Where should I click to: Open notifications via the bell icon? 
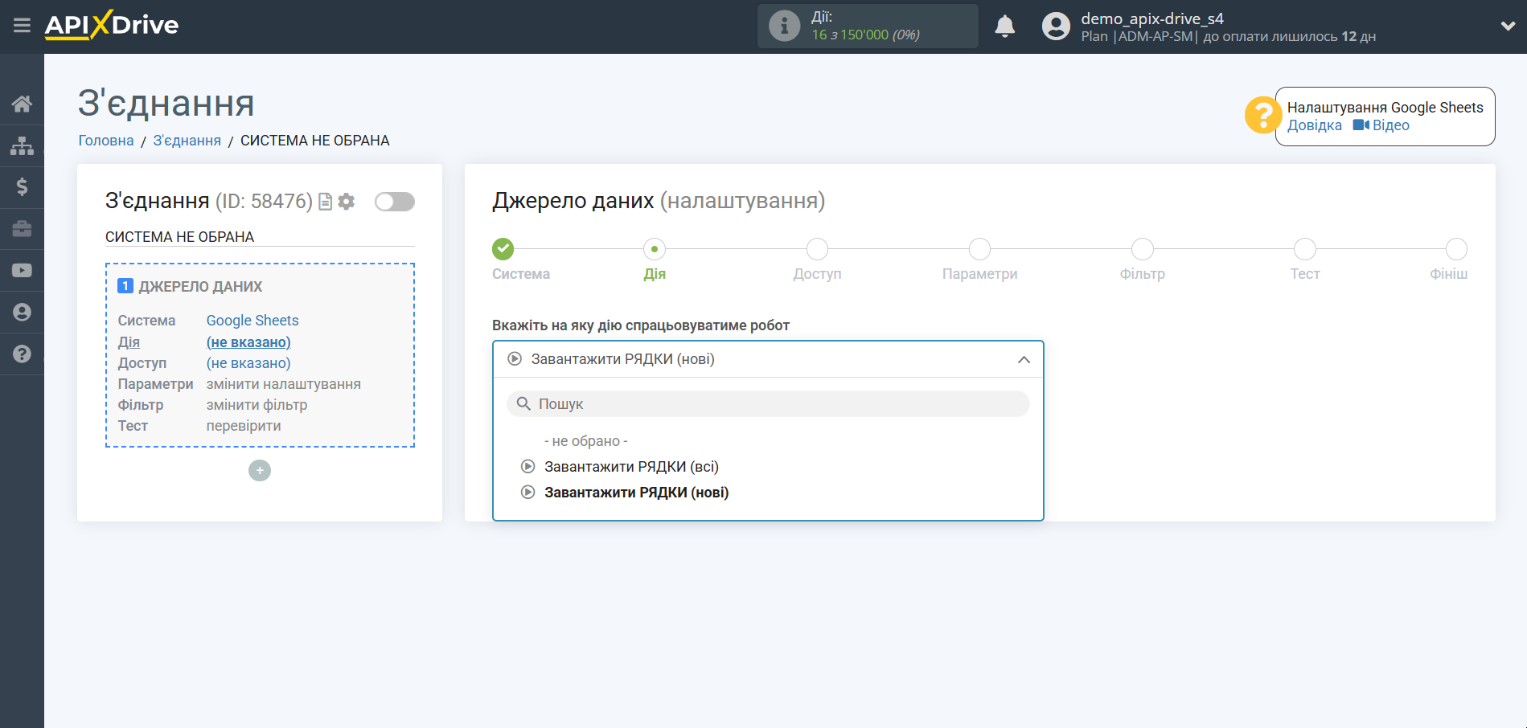1004,26
